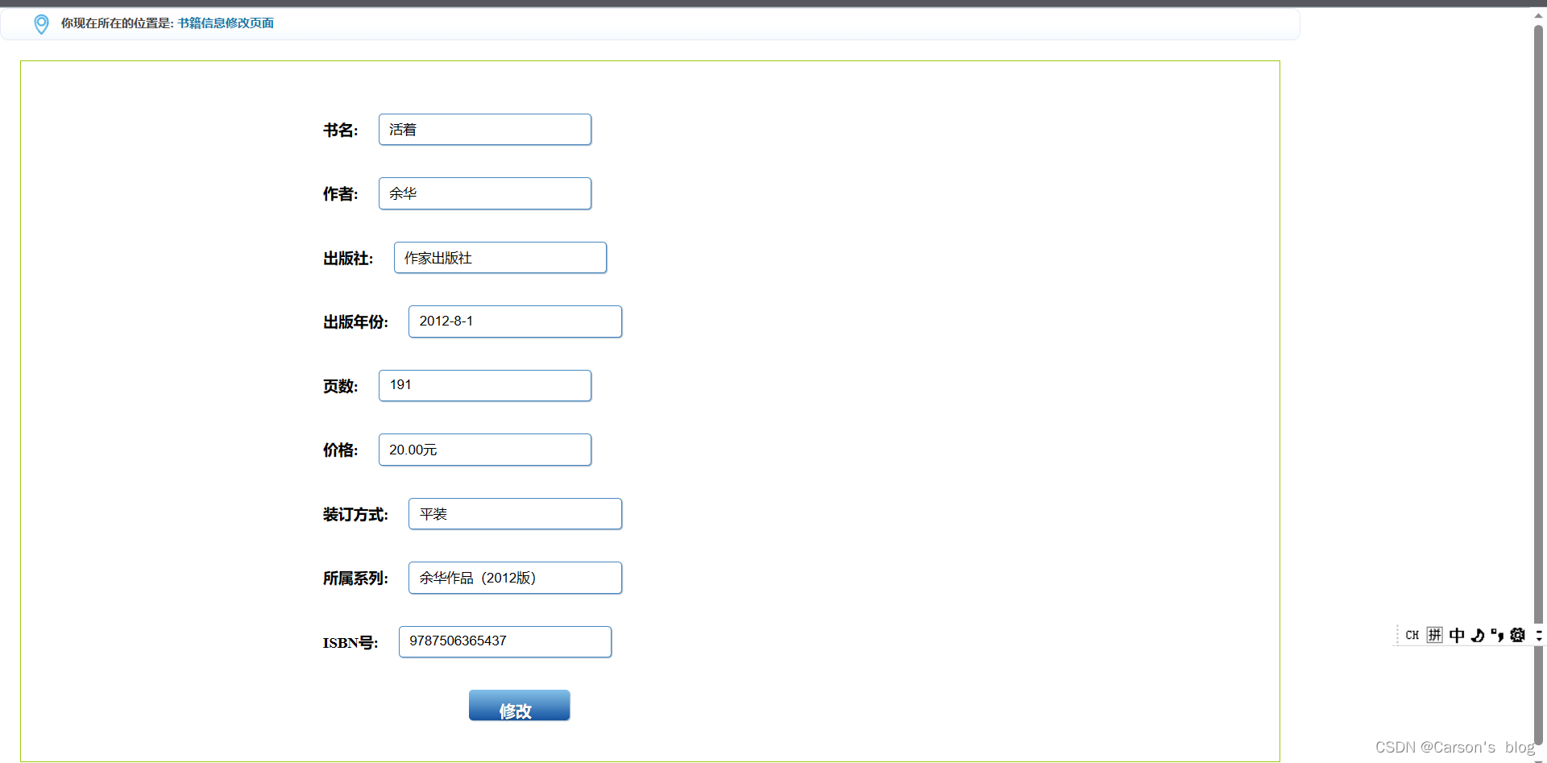Click the 价格 field with 20.00元
Viewport: 1547px width, 763px height.
coord(485,450)
